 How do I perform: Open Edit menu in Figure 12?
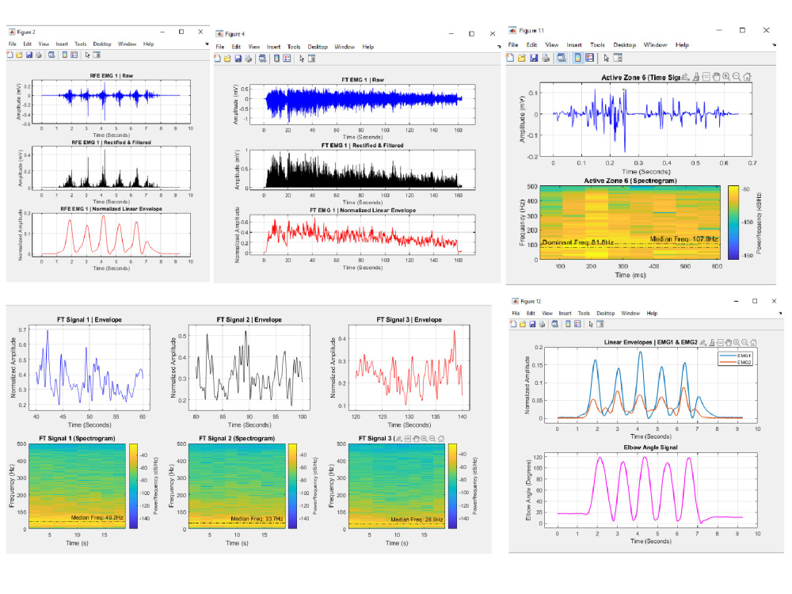(531, 313)
